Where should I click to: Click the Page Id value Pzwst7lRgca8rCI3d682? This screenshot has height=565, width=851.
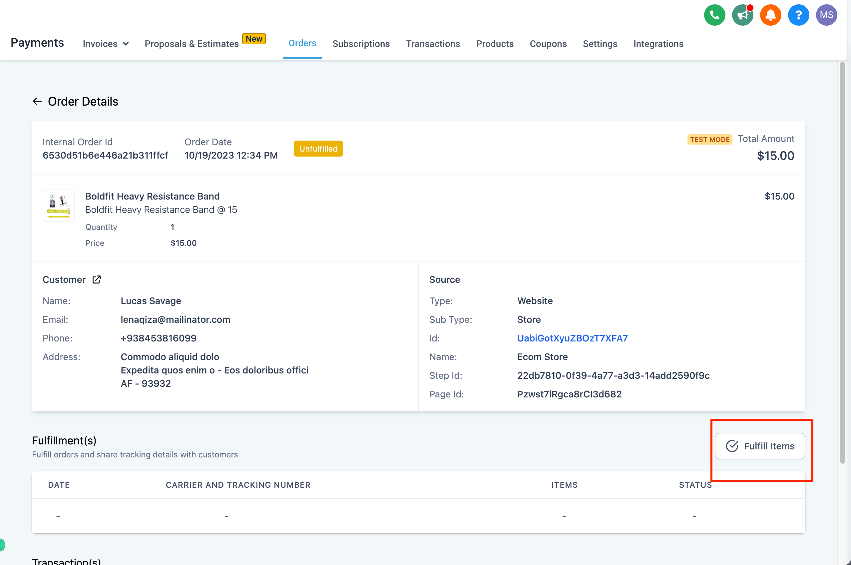(569, 394)
